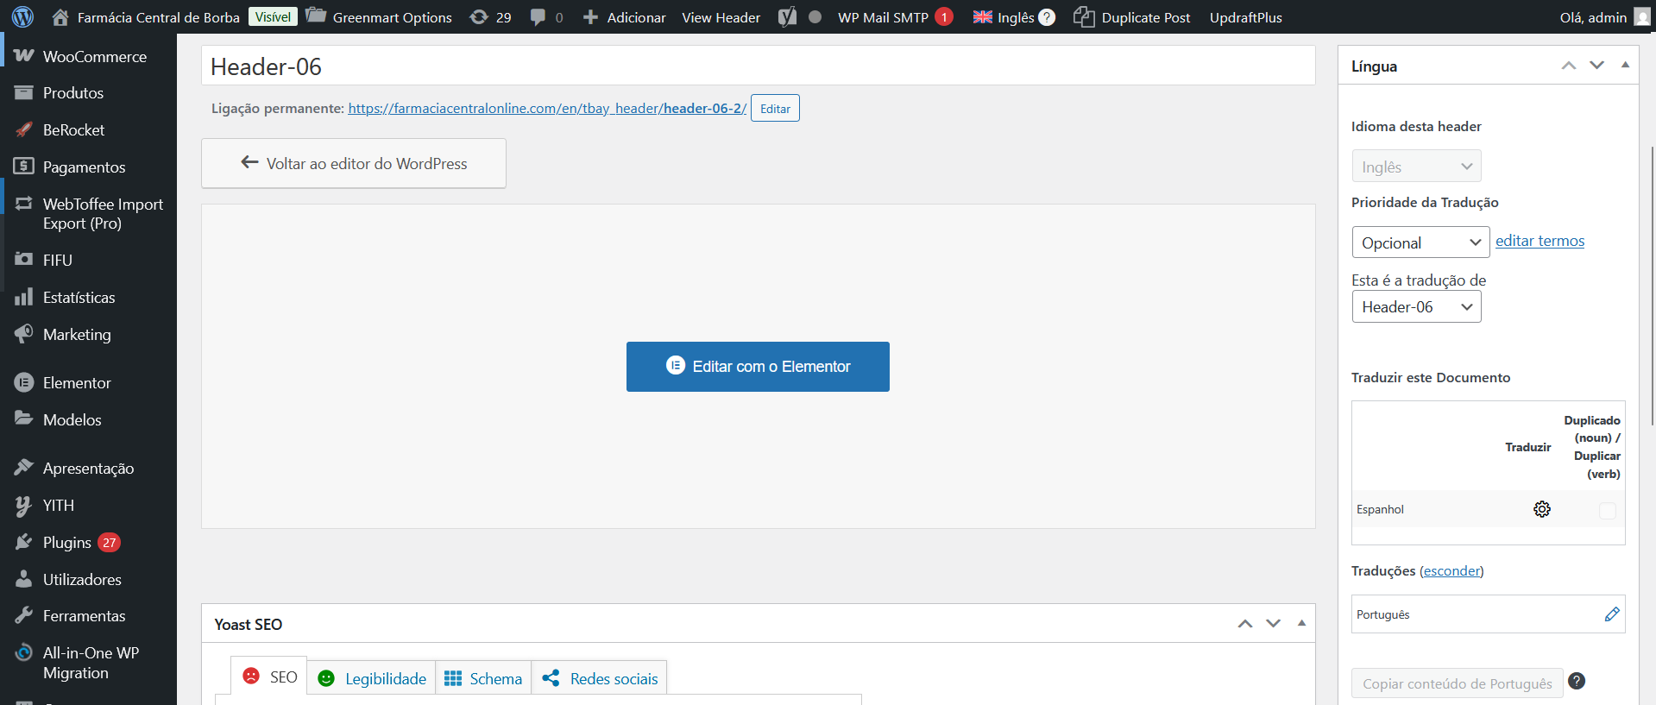Tick the Espanhol duplicate checkbox
The height and width of the screenshot is (705, 1656).
click(1608, 511)
